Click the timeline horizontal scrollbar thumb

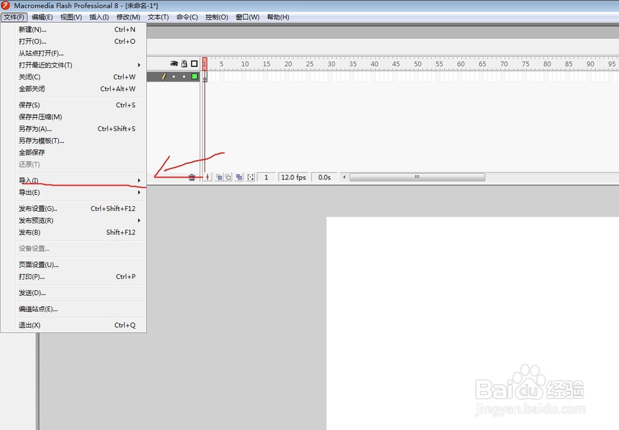point(417,177)
